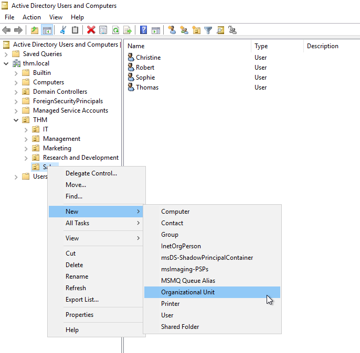
Task: Select Delegate Control in context menu
Action: (x=91, y=173)
